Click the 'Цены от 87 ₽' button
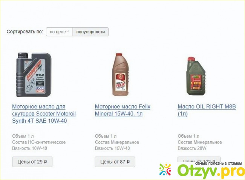Image resolution: width=245 pixels, height=180 pixels. [x=115, y=162]
